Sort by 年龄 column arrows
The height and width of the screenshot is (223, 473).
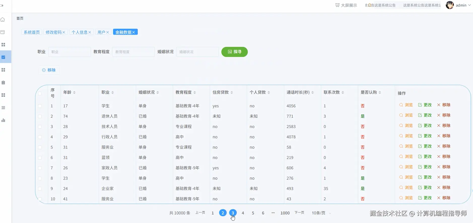click(x=74, y=92)
